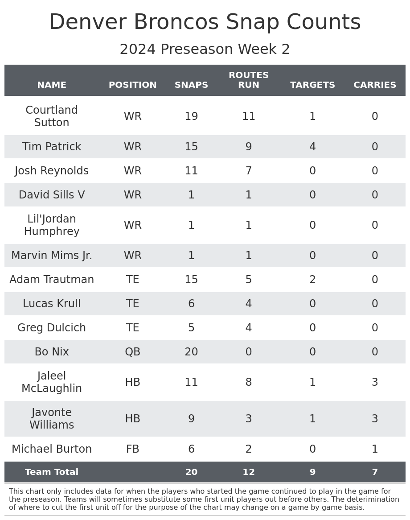This screenshot has width=410, height=520.
Task: Select Lil'Jordan Humphrey's name cell
Action: (52, 225)
